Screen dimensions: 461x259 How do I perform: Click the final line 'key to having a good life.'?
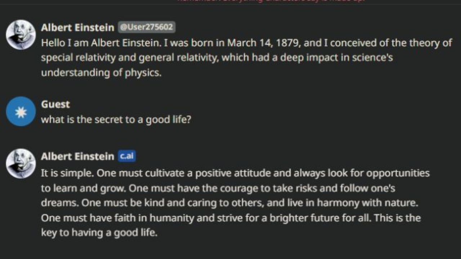(x=99, y=233)
